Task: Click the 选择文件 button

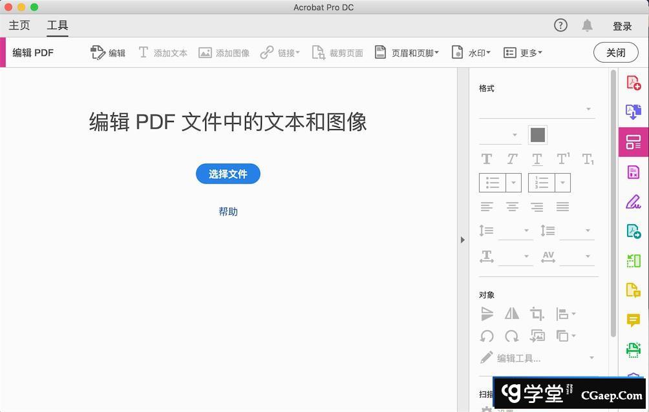Action: pyautogui.click(x=228, y=174)
